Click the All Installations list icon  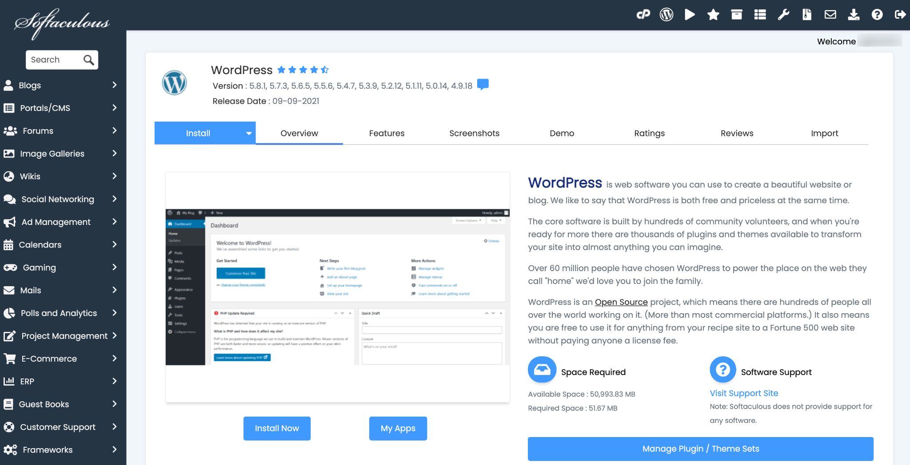coord(760,14)
